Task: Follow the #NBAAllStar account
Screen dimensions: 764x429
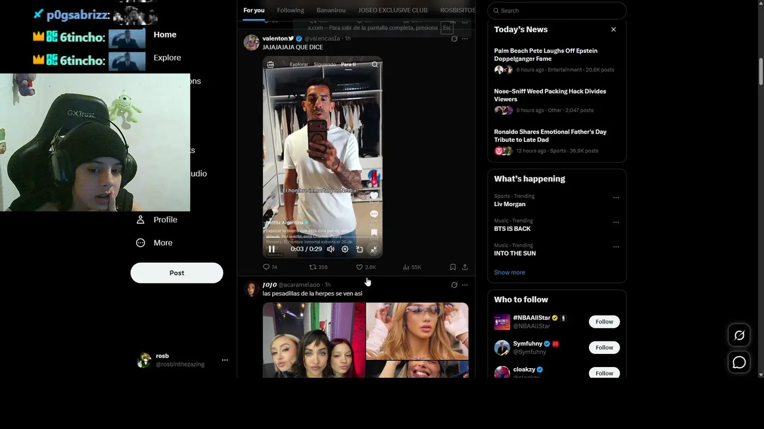Action: click(x=604, y=322)
